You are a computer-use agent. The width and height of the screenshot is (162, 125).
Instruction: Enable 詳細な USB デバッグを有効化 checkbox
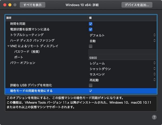tap(91, 85)
